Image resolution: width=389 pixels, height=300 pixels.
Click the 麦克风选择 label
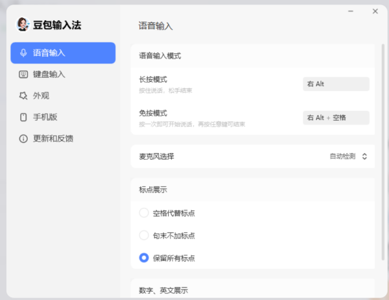click(156, 156)
